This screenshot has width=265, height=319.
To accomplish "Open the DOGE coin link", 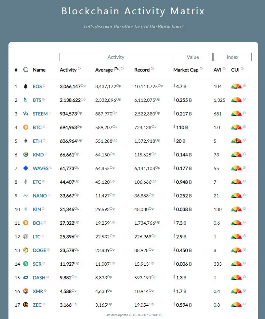I will [39, 250].
